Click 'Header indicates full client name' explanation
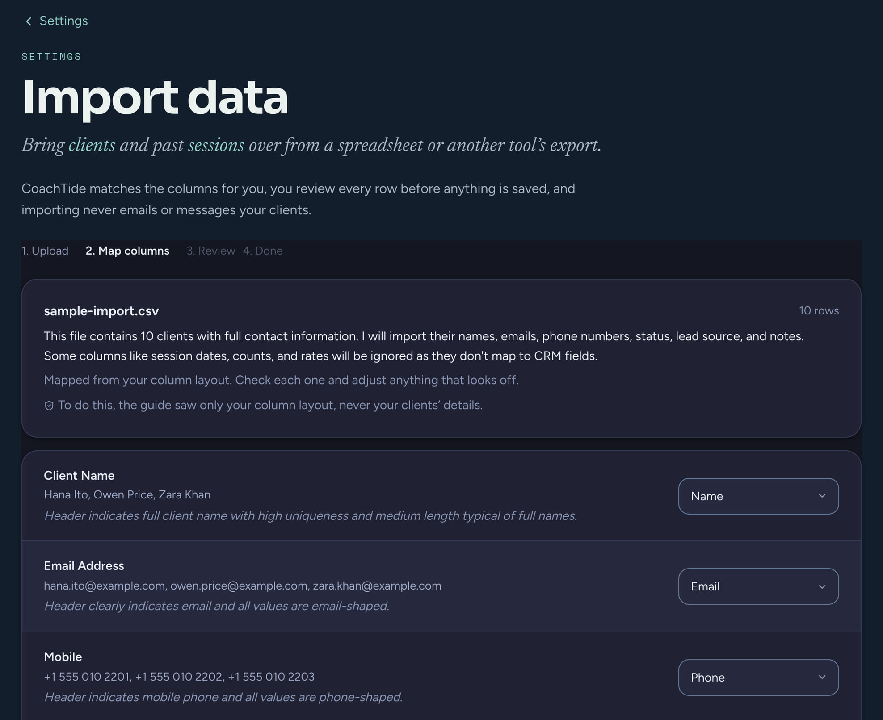883x720 pixels. point(311,516)
